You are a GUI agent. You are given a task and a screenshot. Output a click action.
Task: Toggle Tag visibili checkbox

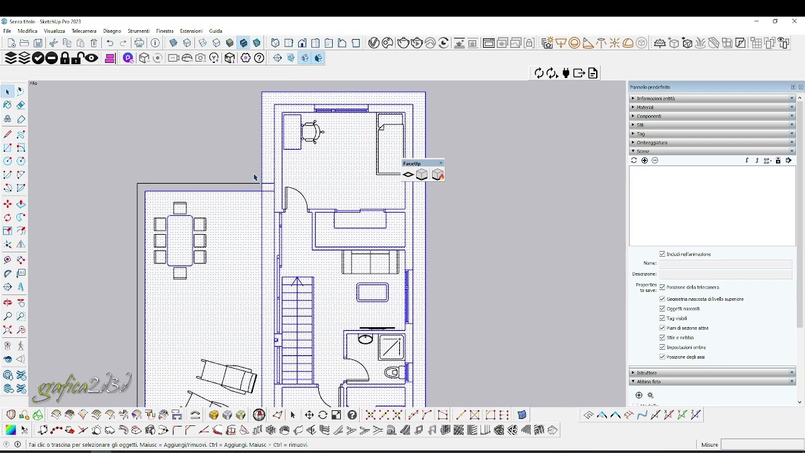point(662,318)
